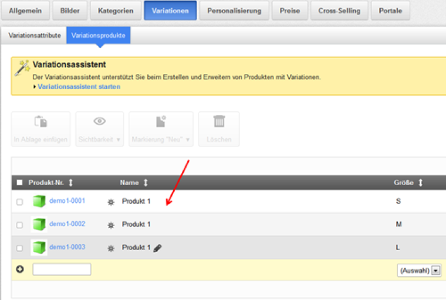This screenshot has height=300, width=446.
Task: Open the Variationsattribute subtab
Action: tap(35, 36)
